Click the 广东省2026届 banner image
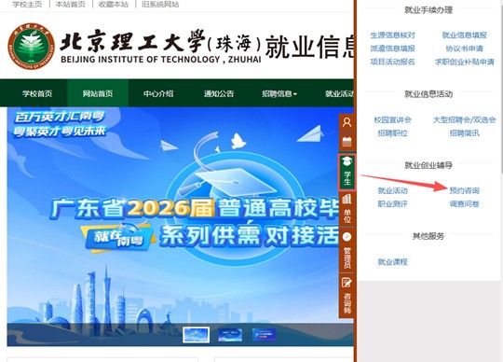This screenshot has height=362, width=503. (x=180, y=227)
